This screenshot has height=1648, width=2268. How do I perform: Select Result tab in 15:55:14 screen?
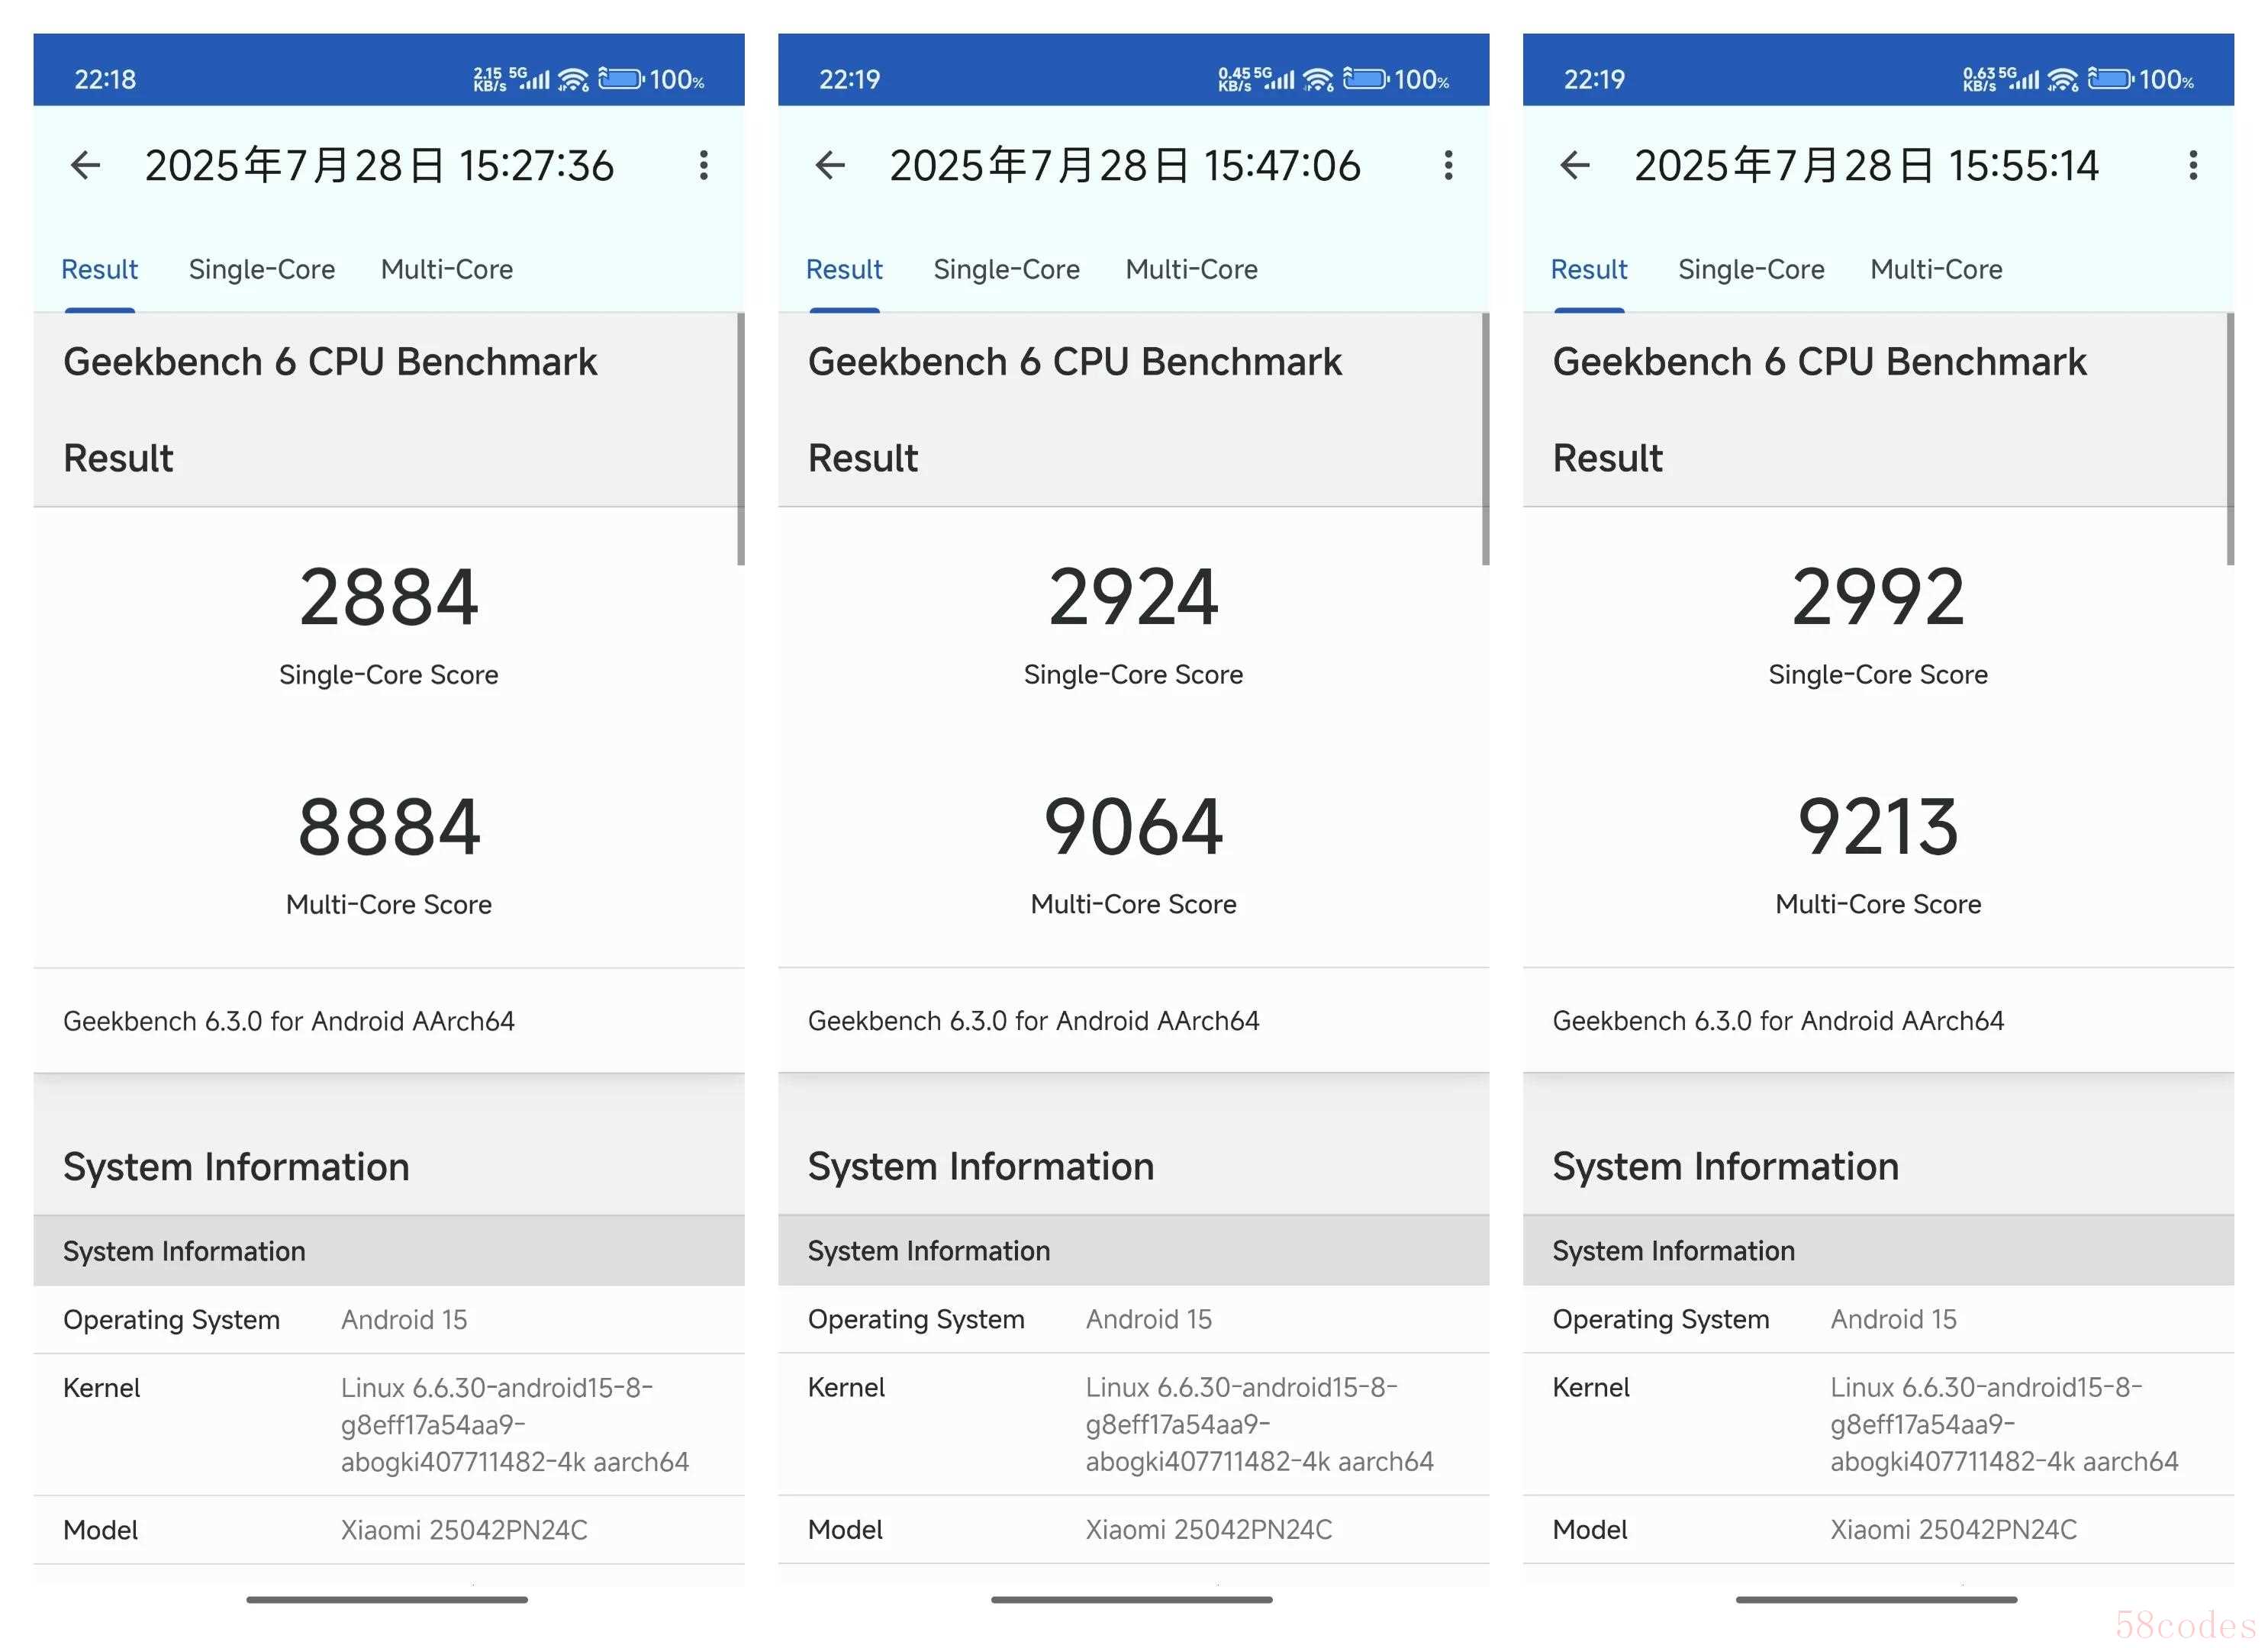click(1590, 269)
